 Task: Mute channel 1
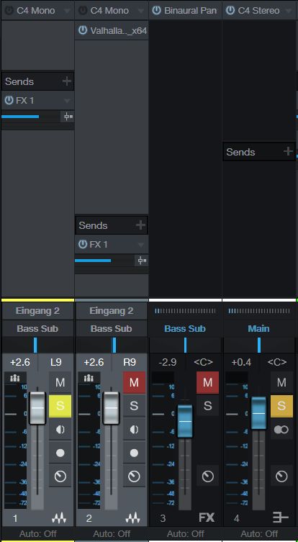[x=60, y=383]
